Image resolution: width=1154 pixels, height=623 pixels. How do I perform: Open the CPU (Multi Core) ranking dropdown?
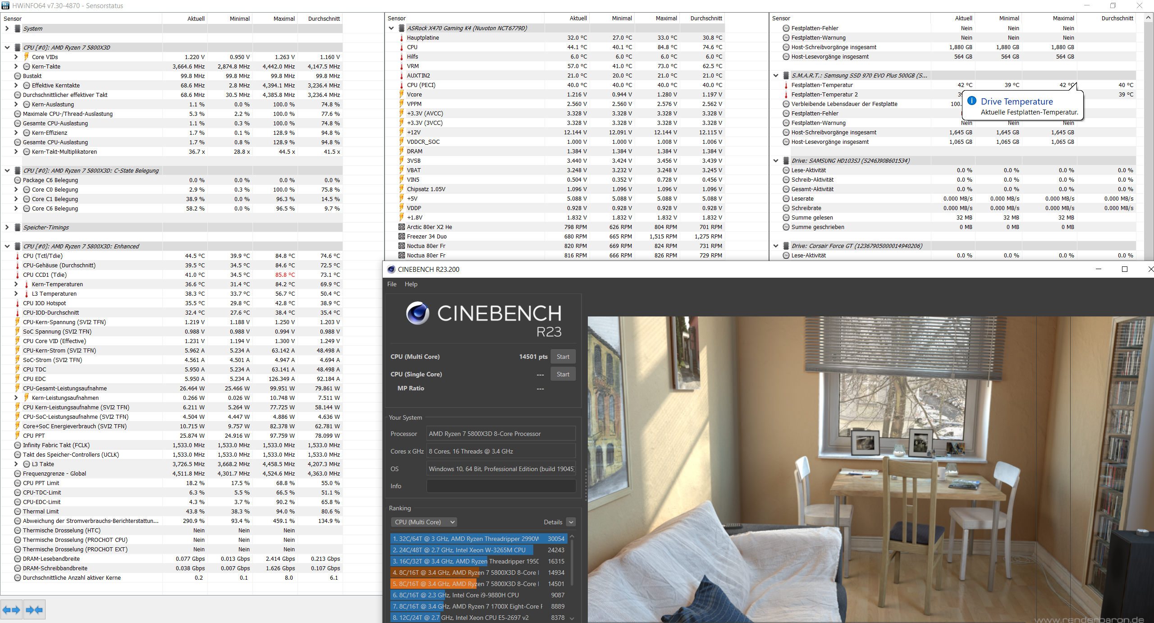[424, 522]
